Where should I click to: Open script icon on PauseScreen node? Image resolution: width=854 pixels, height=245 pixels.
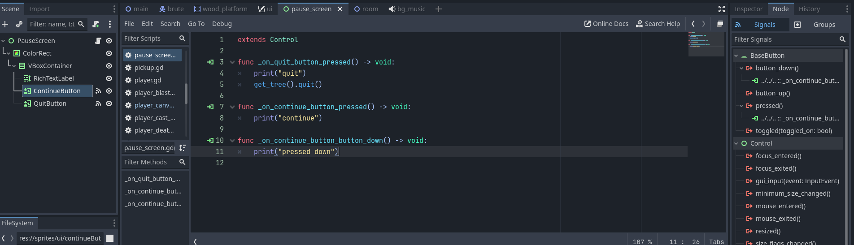tap(98, 41)
